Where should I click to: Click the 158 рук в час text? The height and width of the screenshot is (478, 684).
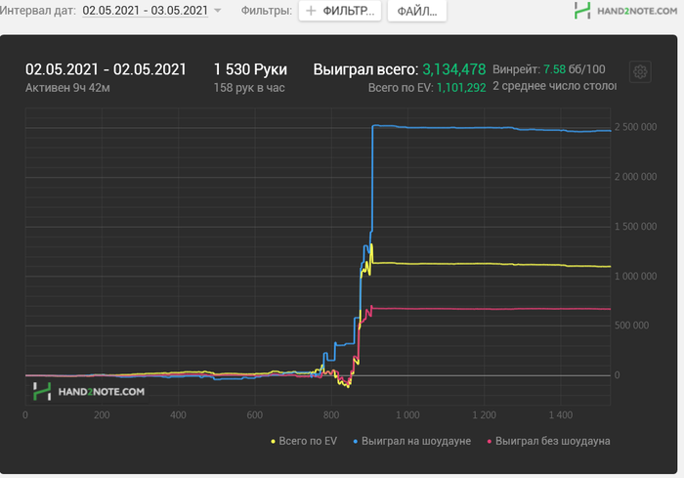tap(249, 88)
